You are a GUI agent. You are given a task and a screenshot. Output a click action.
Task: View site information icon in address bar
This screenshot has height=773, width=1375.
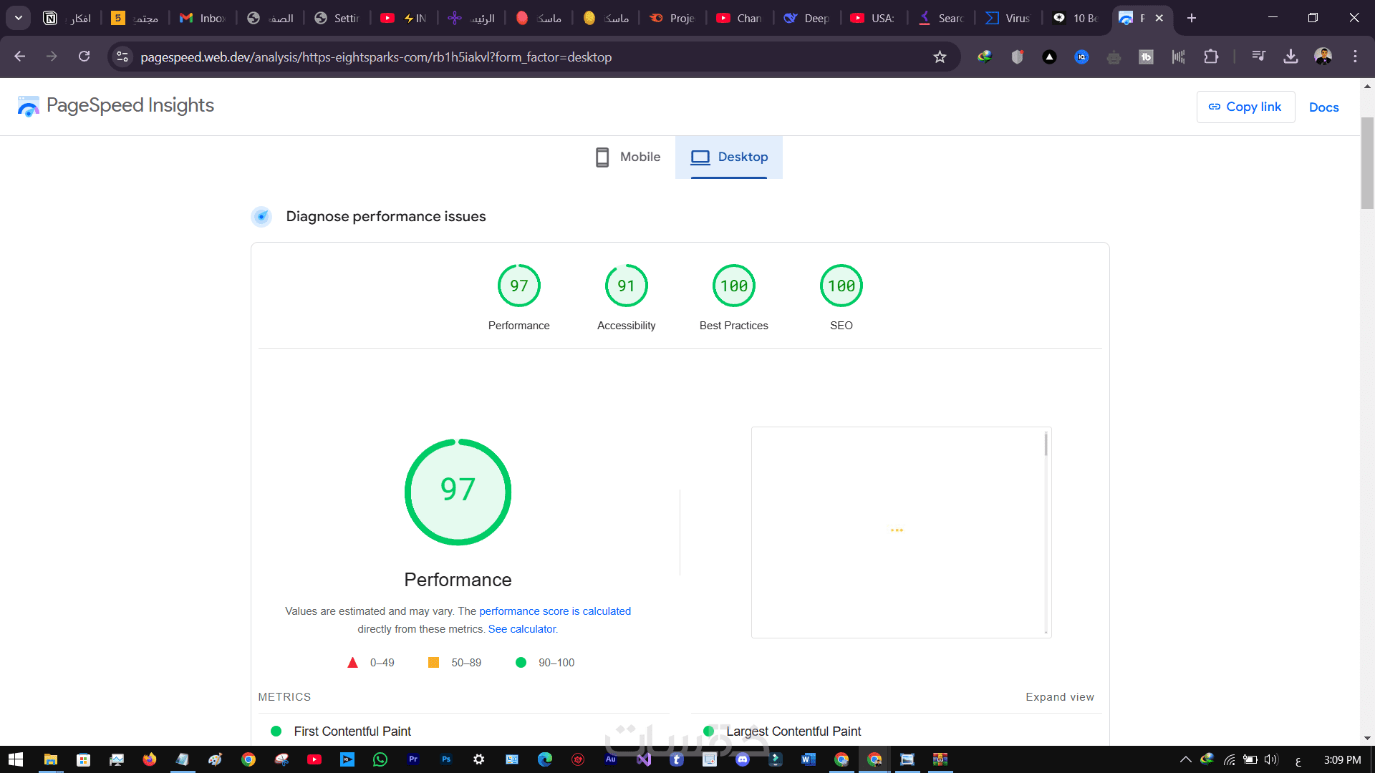(x=122, y=57)
